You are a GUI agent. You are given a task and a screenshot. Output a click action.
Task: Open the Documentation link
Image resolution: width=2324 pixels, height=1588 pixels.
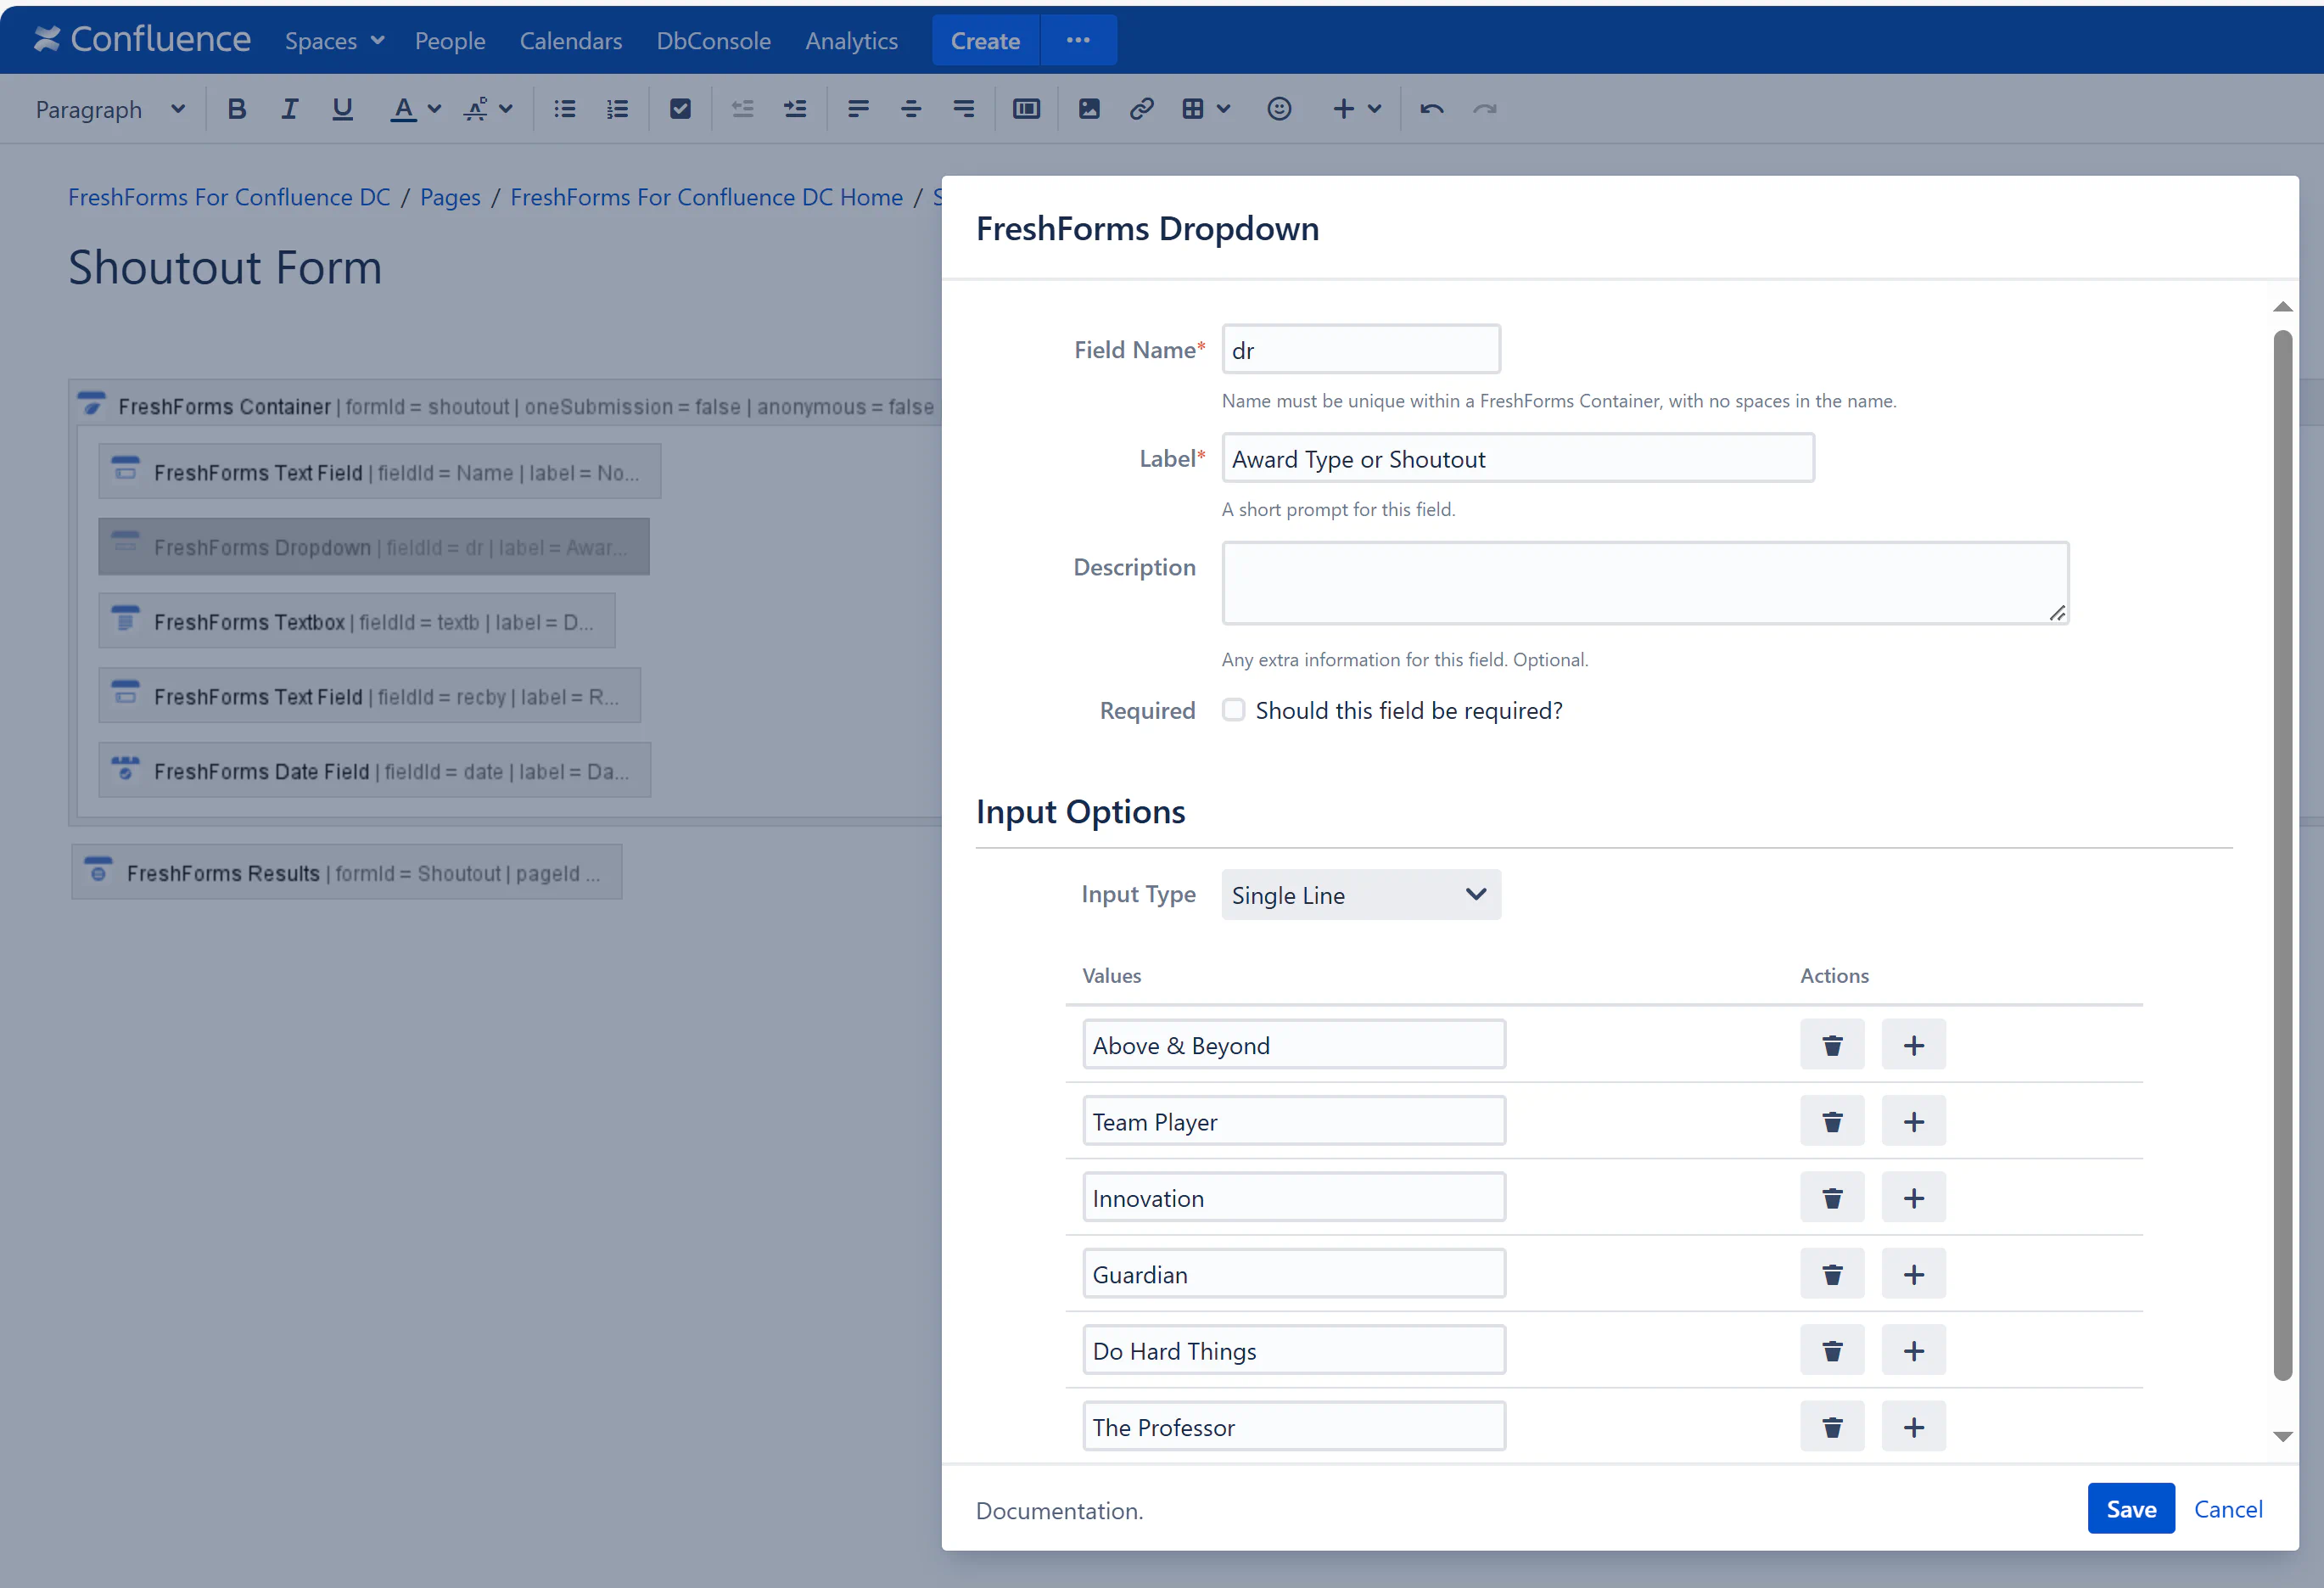tap(1058, 1511)
